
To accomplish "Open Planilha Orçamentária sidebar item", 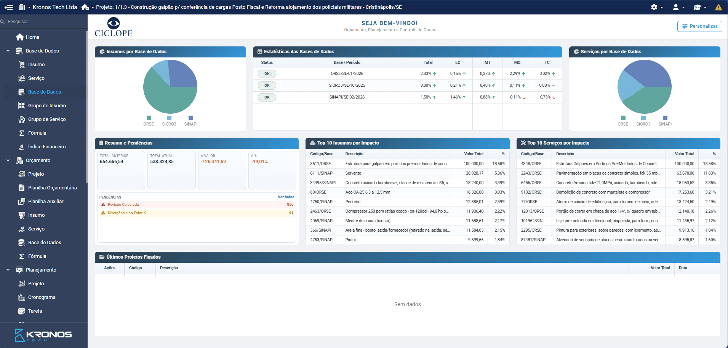I will [52, 188].
